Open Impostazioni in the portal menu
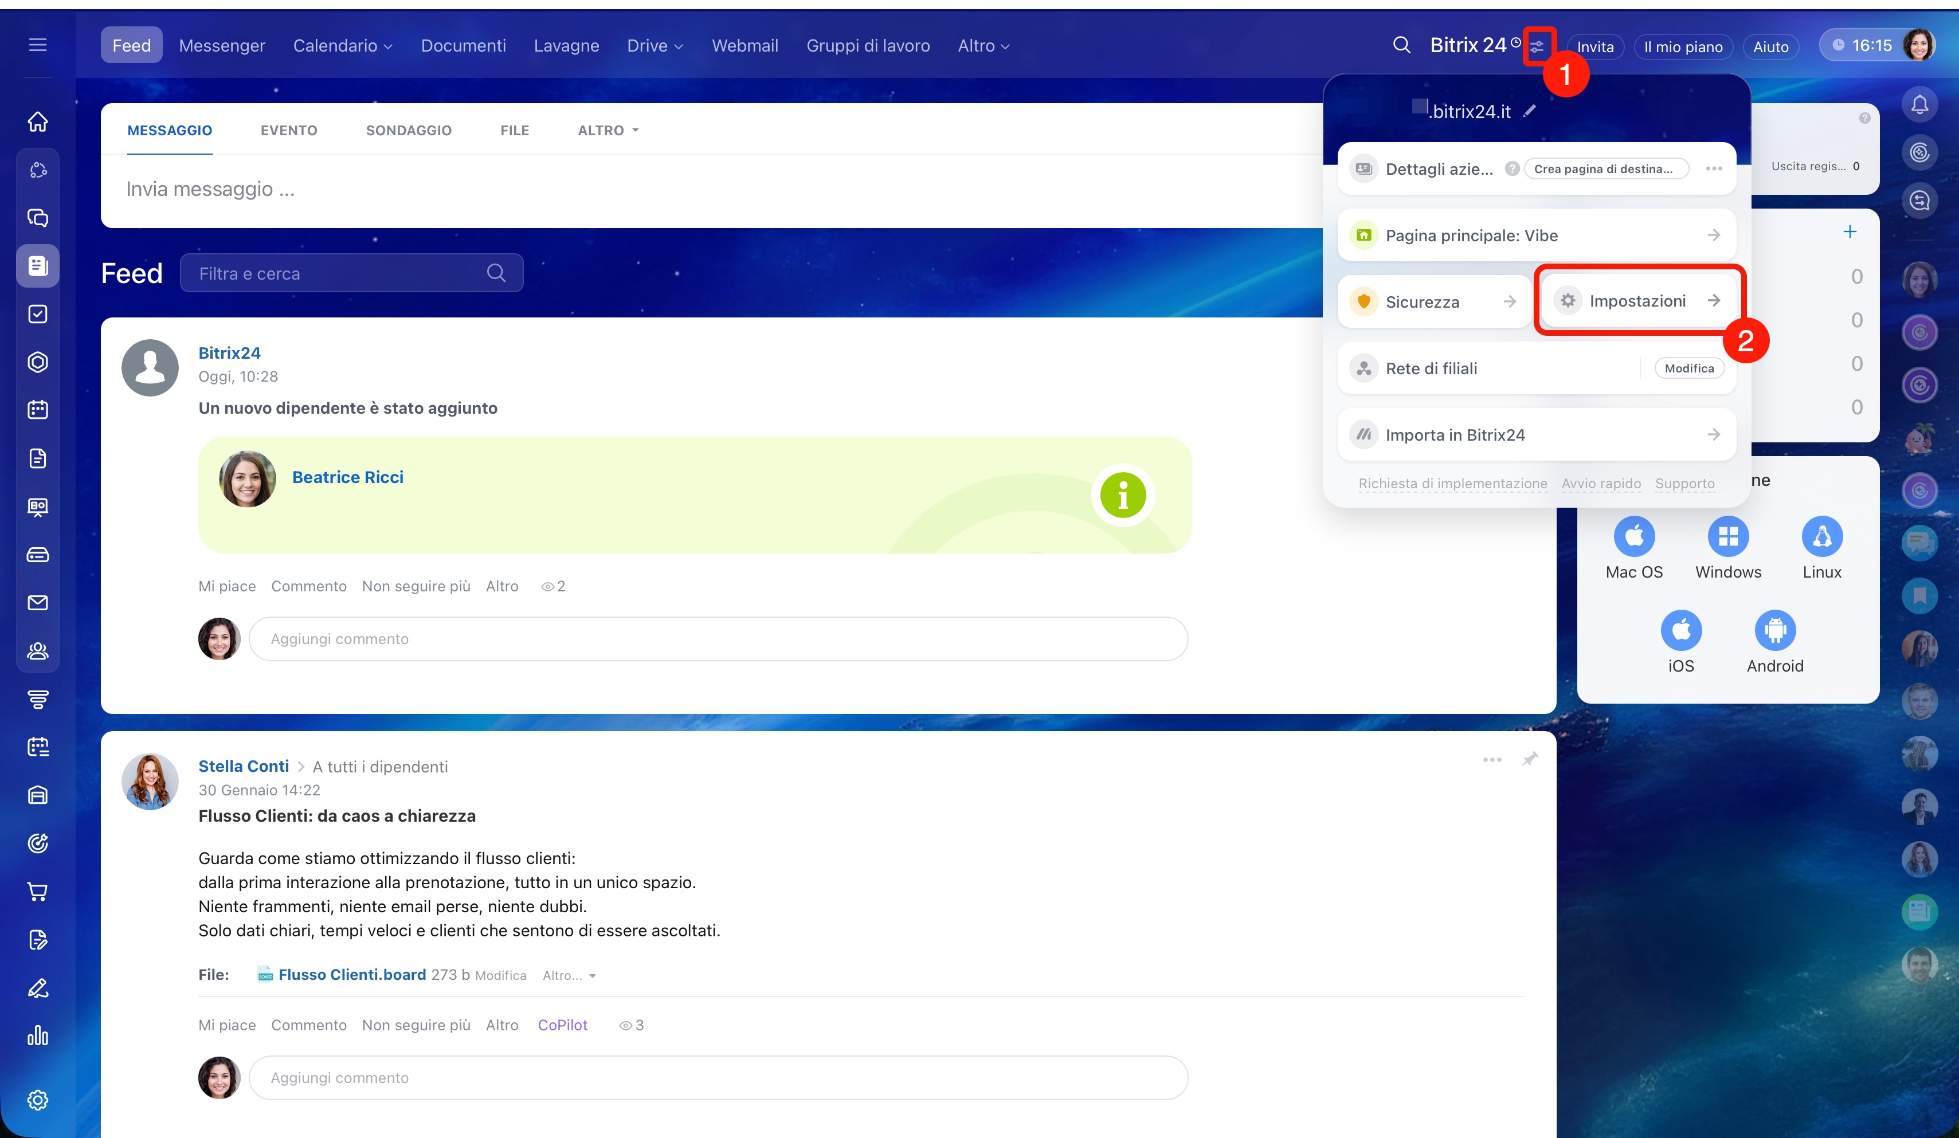The image size is (1959, 1138). click(x=1637, y=301)
